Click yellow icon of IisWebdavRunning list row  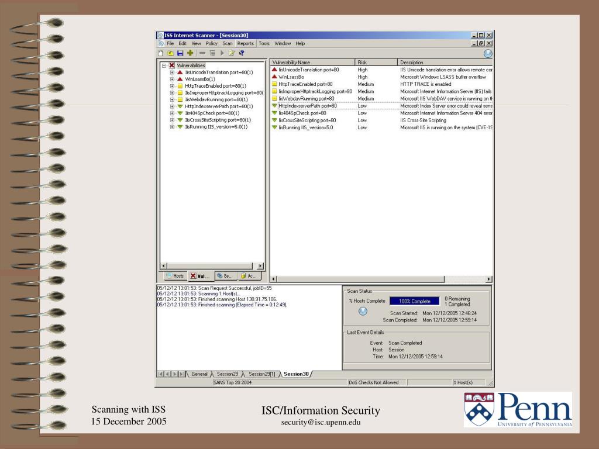tap(274, 98)
